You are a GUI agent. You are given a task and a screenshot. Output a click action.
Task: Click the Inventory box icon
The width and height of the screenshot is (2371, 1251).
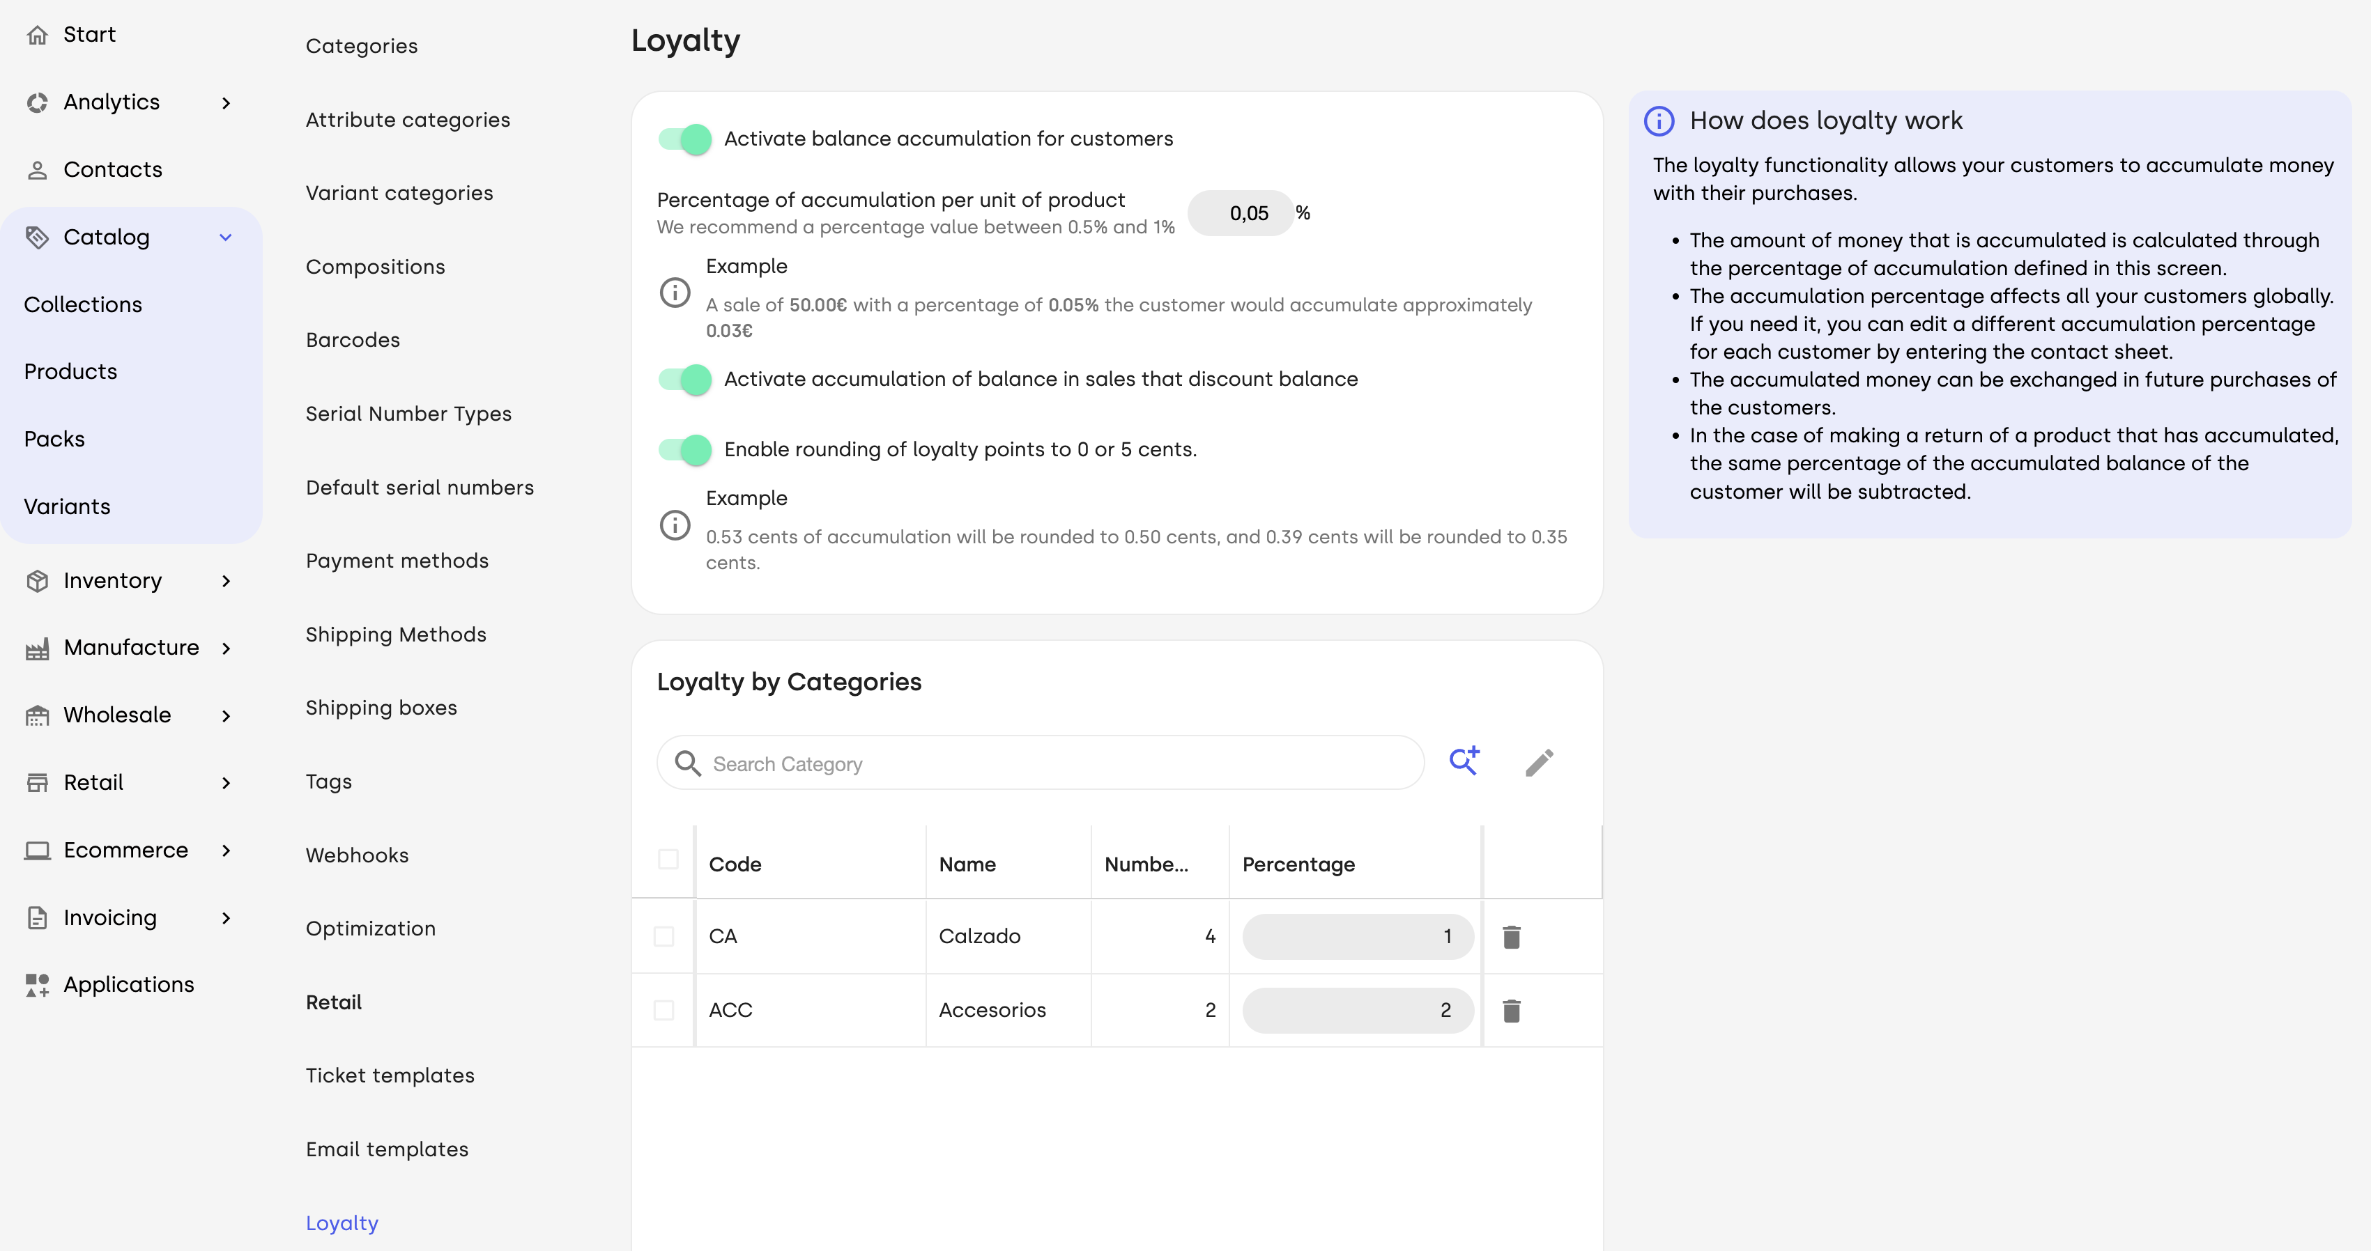click(x=37, y=580)
